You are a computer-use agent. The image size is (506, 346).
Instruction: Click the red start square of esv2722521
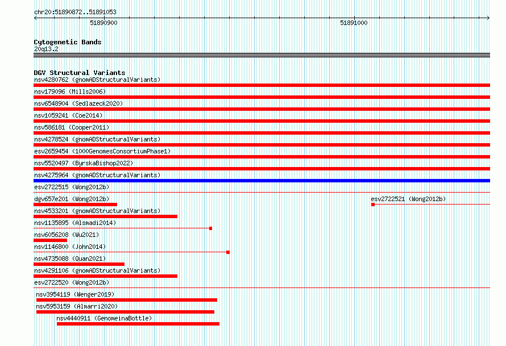(x=373, y=205)
